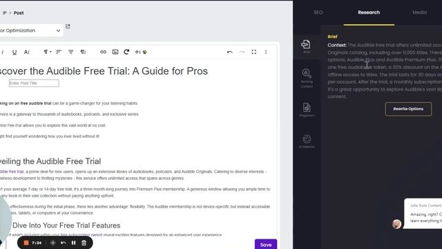442x249 pixels.
Task: Open paragraph style tool
Action: pyautogui.click(x=83, y=52)
